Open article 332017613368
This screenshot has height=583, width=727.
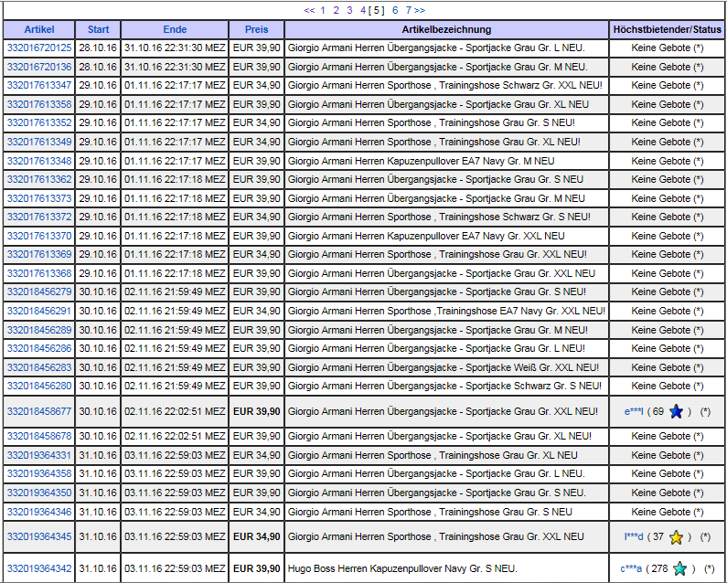coord(39,273)
